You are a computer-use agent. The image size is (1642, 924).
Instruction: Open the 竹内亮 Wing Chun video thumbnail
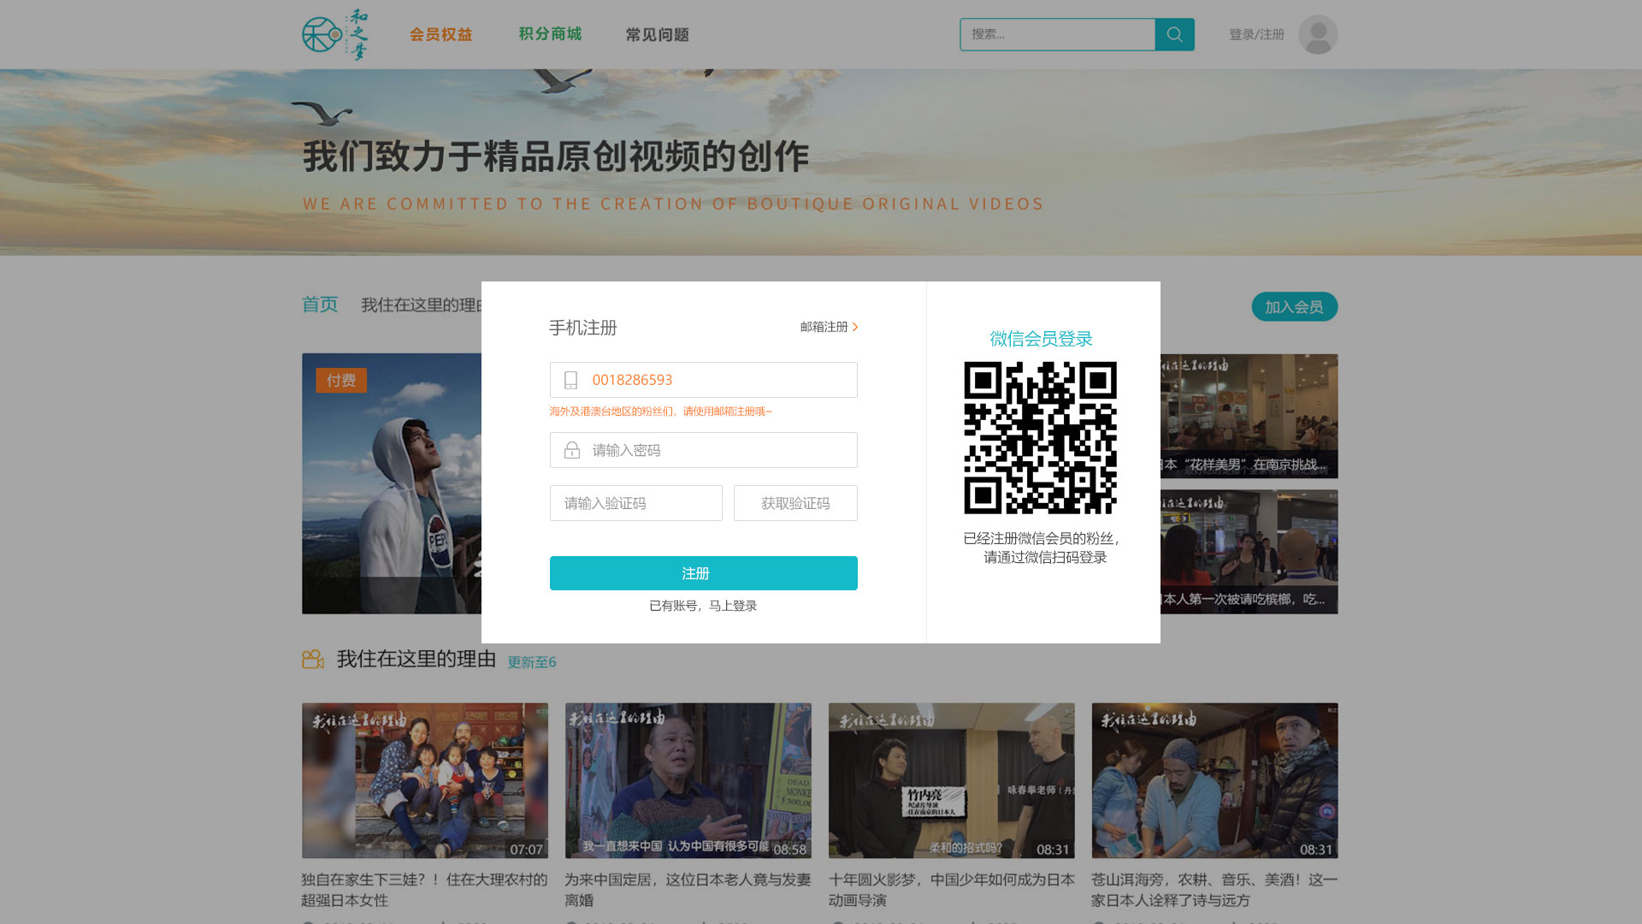tap(952, 781)
